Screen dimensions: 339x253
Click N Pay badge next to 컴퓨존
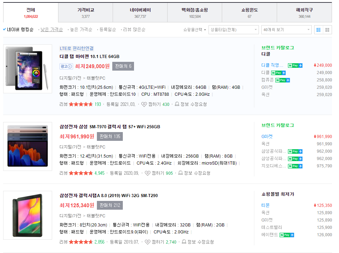click(x=283, y=80)
